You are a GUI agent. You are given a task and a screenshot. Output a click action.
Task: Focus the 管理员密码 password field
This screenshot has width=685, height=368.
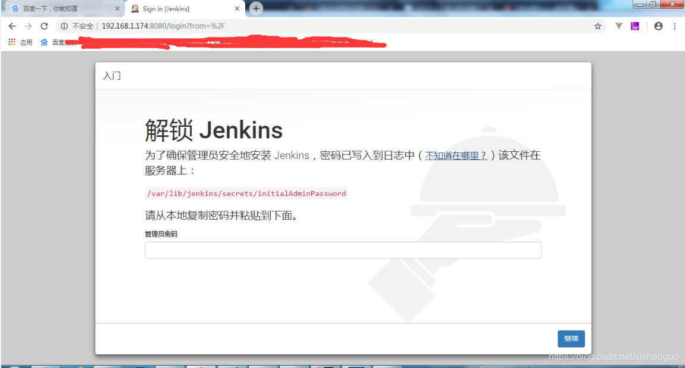pyautogui.click(x=343, y=250)
